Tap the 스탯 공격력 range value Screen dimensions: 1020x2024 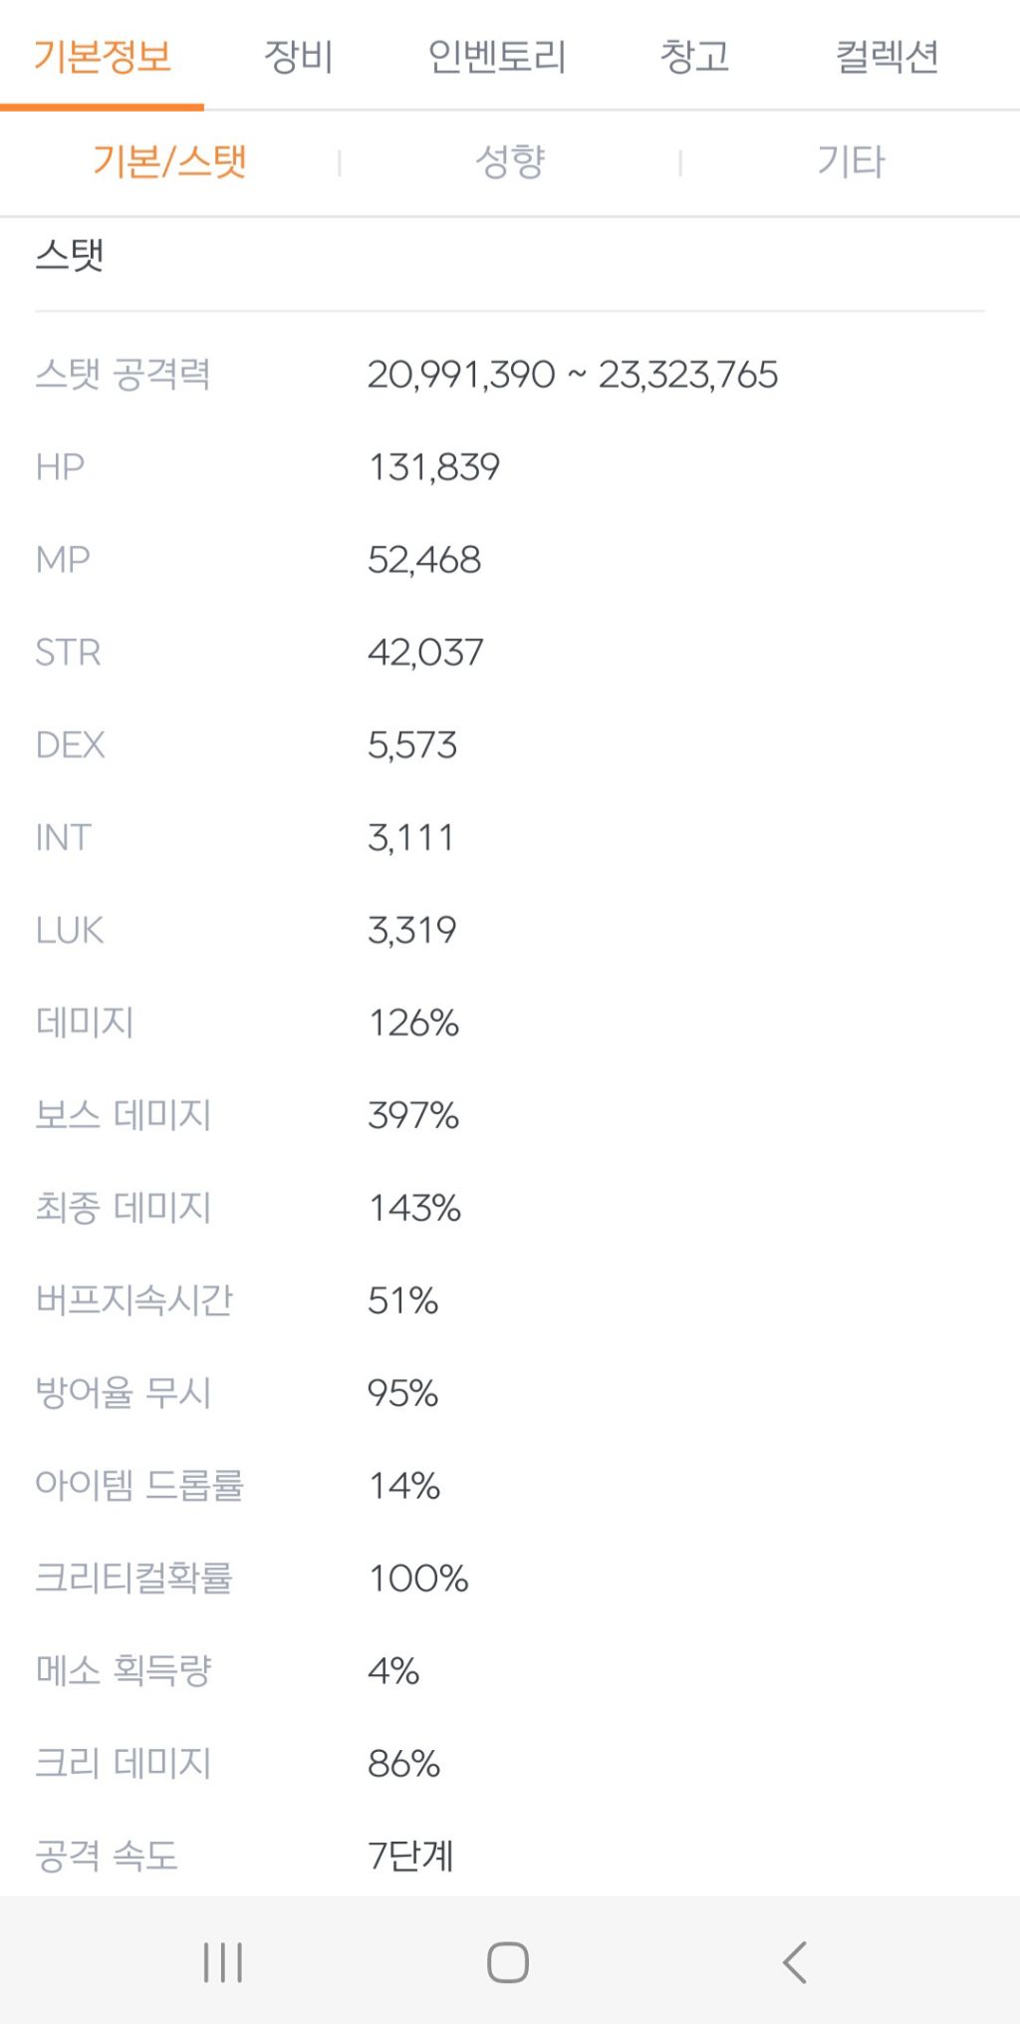(x=572, y=375)
